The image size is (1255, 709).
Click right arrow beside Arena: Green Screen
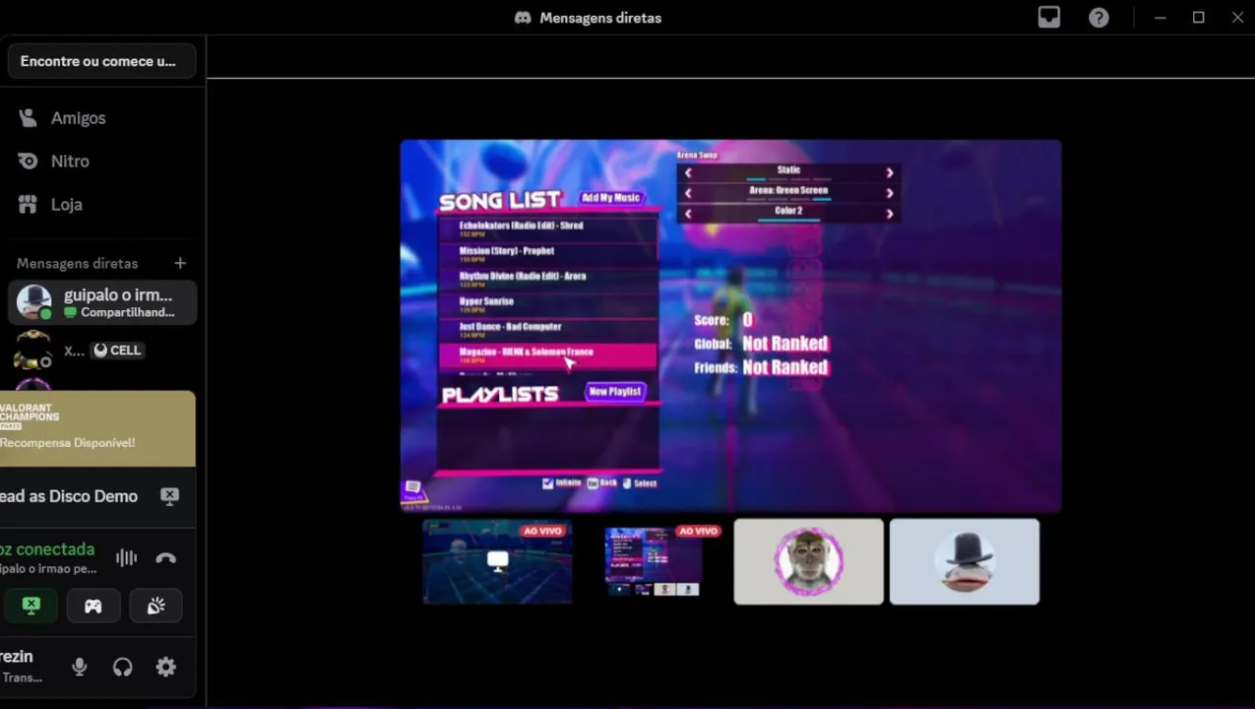(x=890, y=193)
